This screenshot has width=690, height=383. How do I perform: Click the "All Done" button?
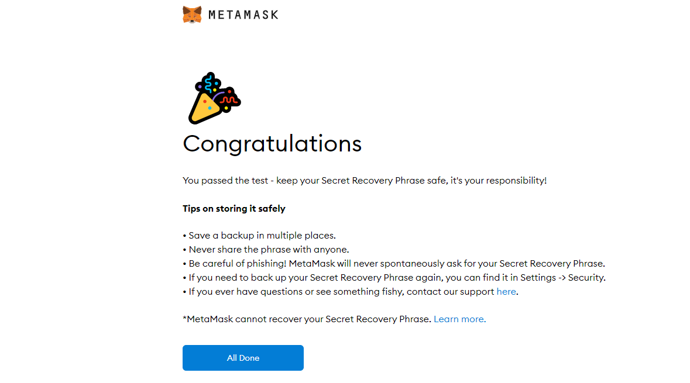click(243, 358)
